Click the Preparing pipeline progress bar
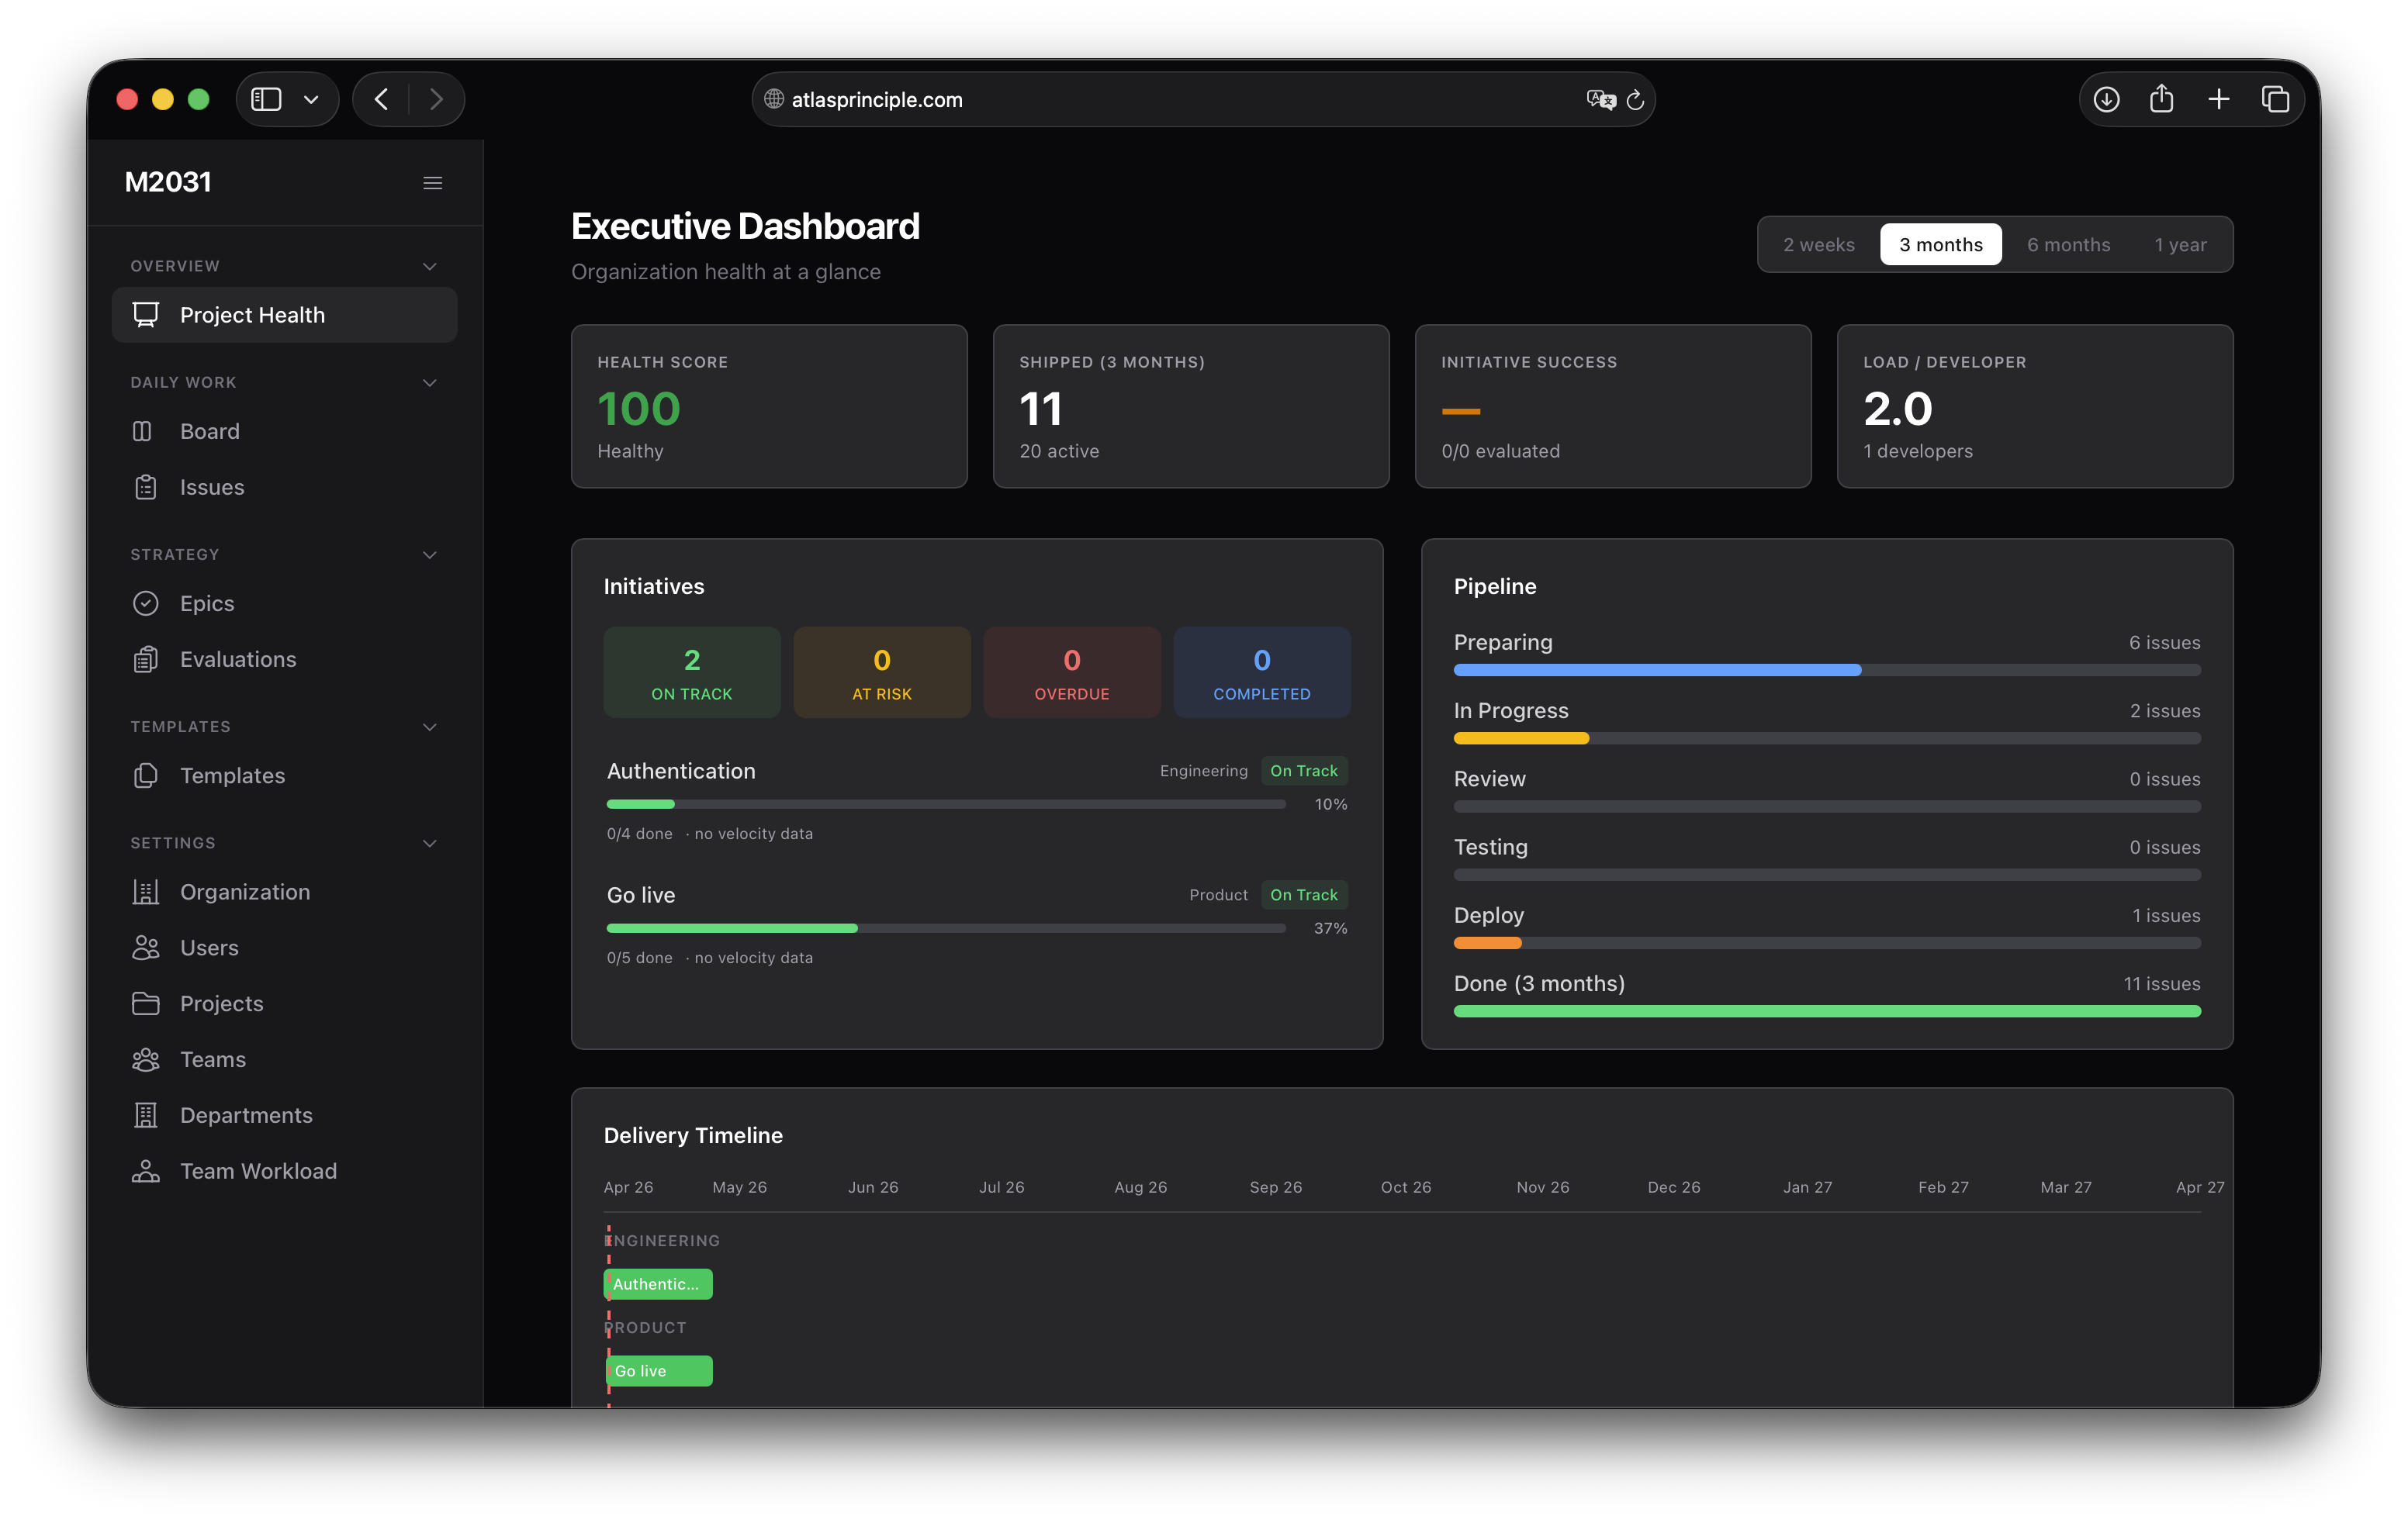The height and width of the screenshot is (1523, 2408). 1826,669
